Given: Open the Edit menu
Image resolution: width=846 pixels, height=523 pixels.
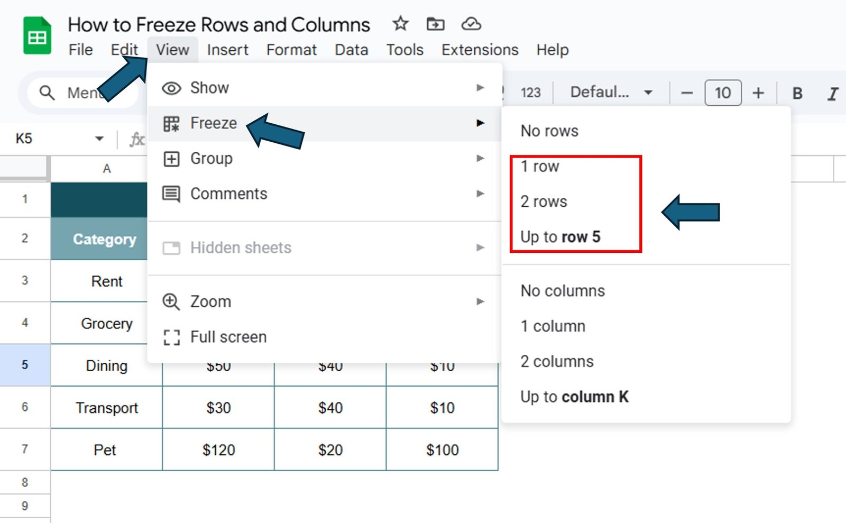Looking at the screenshot, I should coord(124,50).
